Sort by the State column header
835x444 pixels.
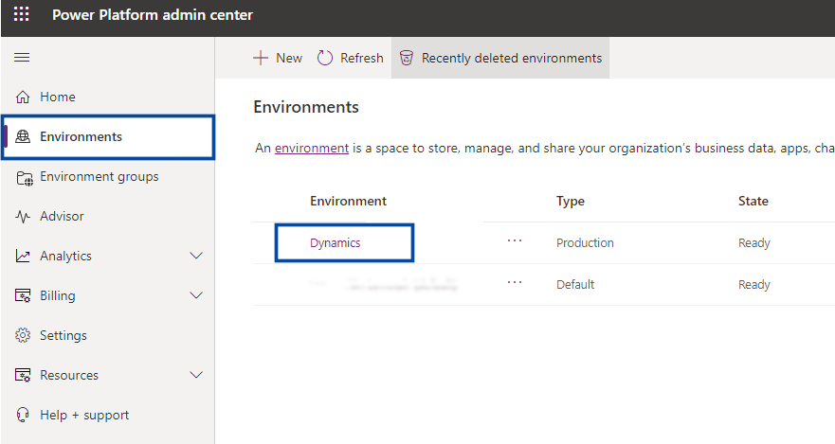coord(753,201)
